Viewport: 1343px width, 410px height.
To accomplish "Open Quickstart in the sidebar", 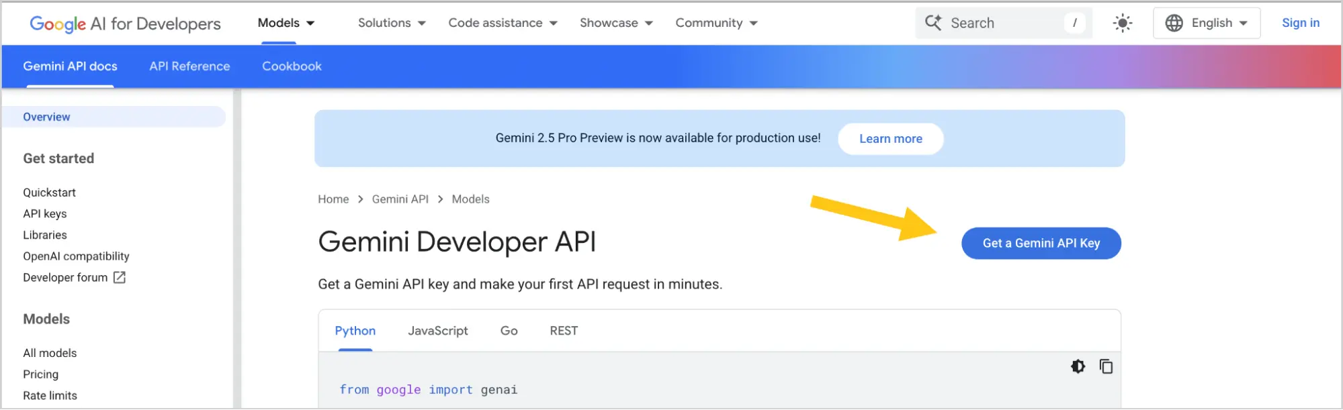I will point(49,193).
